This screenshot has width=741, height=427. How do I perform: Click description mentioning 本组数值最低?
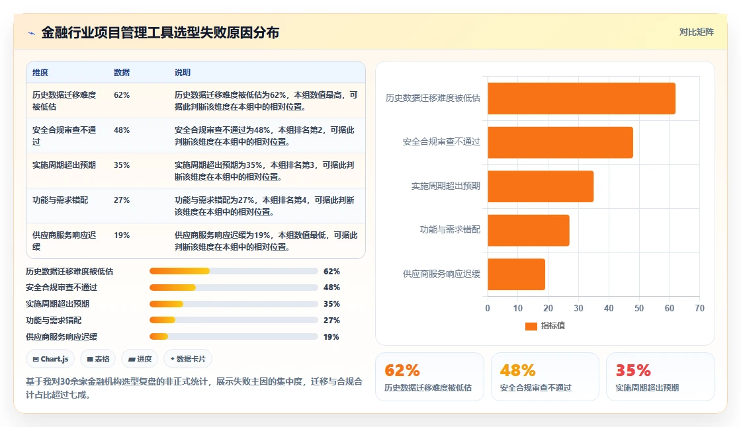pos(266,241)
